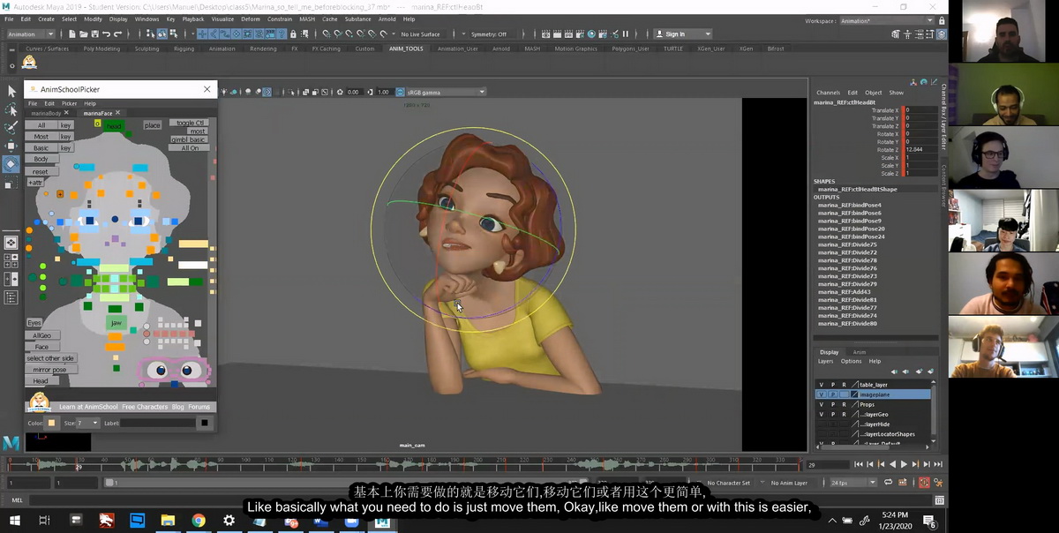Viewport: 1059px width, 533px height.
Task: Step back one frame
Action: [x=870, y=464]
